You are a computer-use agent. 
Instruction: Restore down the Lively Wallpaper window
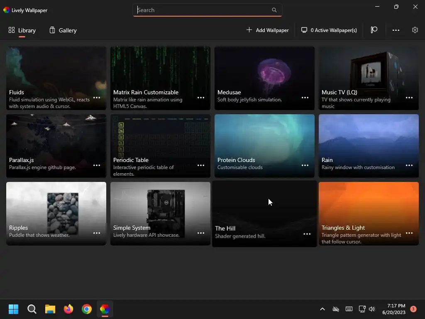pyautogui.click(x=396, y=7)
